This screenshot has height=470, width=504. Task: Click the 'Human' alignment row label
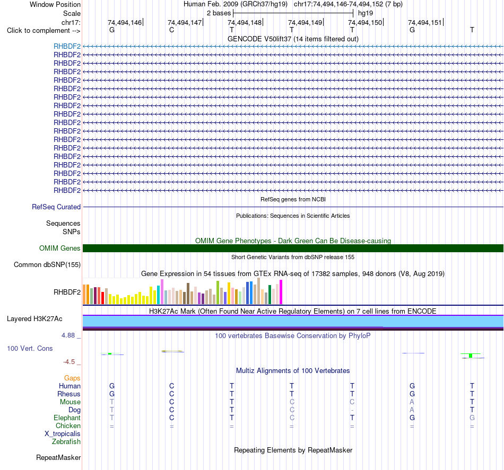[x=69, y=386]
